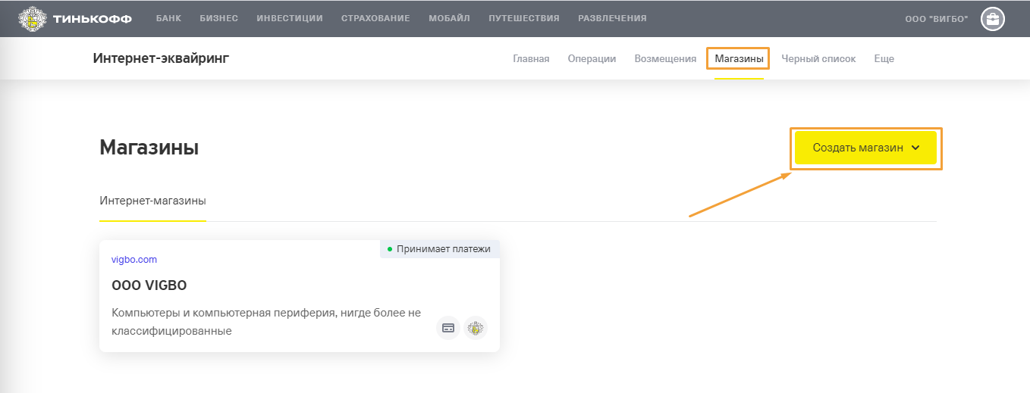The height and width of the screenshot is (393, 1030).
Task: Click the ООО "ВИГБО" account name
Action: (x=937, y=19)
